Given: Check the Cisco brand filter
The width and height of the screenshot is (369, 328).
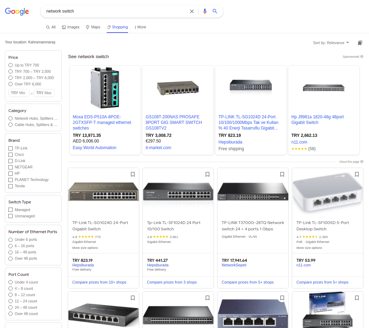Looking at the screenshot, I should 10,154.
